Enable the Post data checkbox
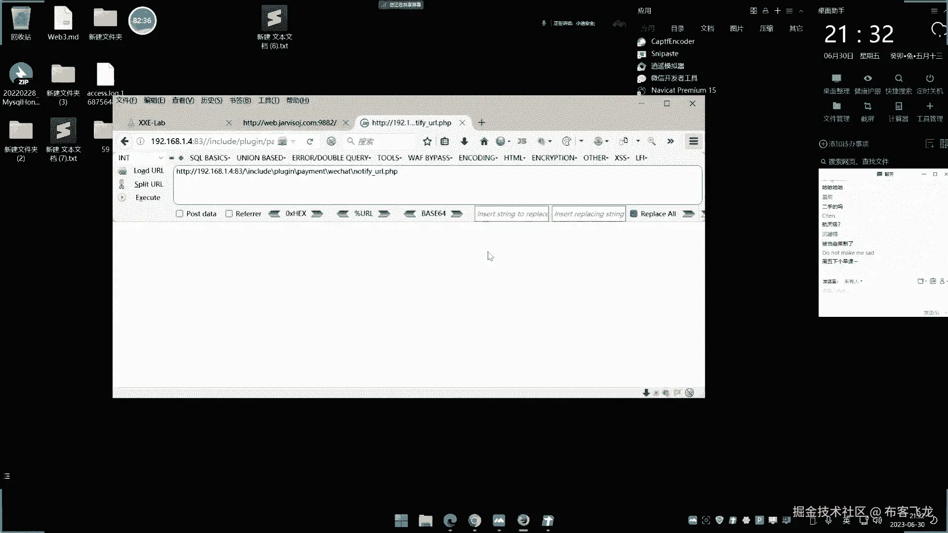The width and height of the screenshot is (948, 533). (180, 214)
